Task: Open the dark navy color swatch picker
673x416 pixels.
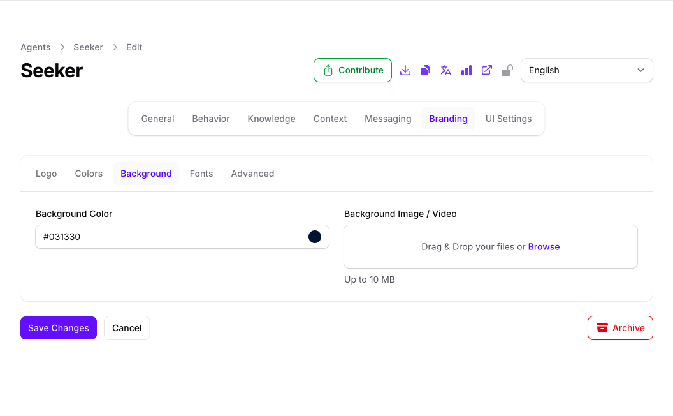Action: point(315,237)
